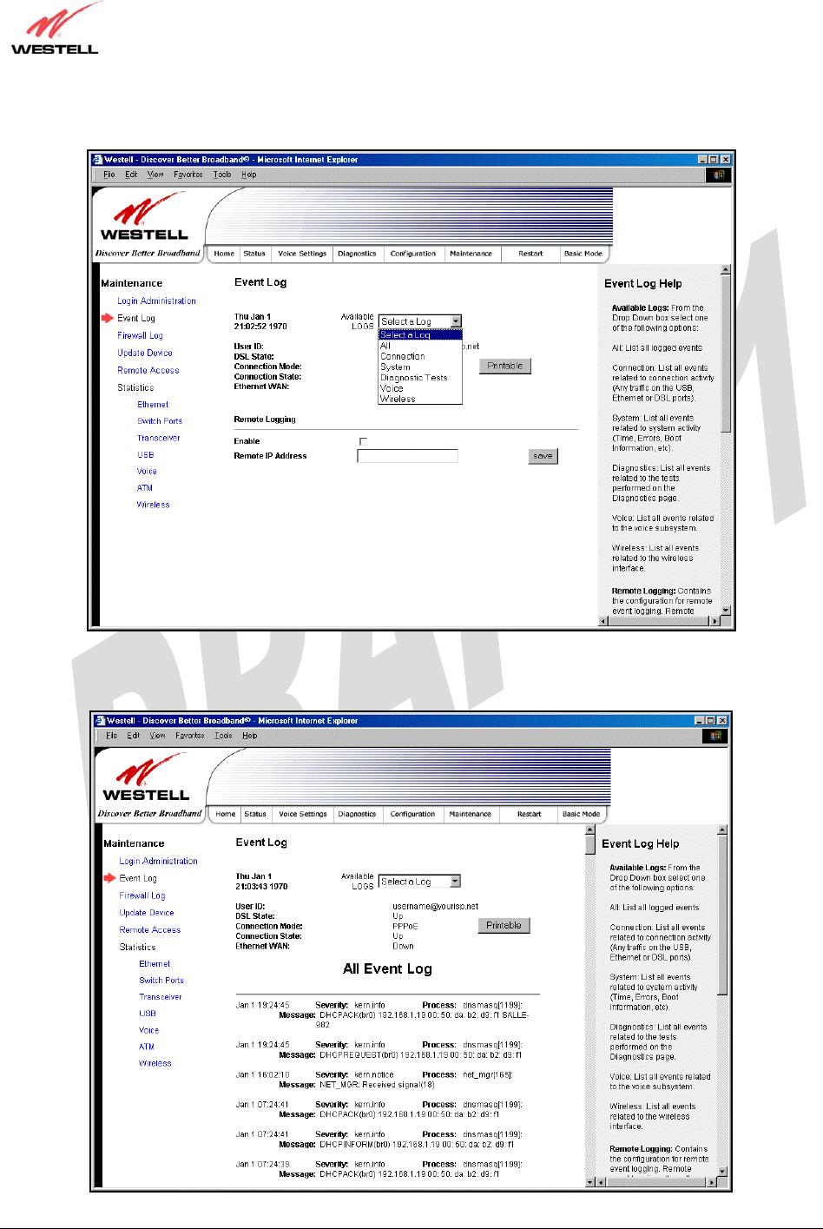Open Login Administration link in lower window
The height and width of the screenshot is (1229, 823).
tap(158, 861)
